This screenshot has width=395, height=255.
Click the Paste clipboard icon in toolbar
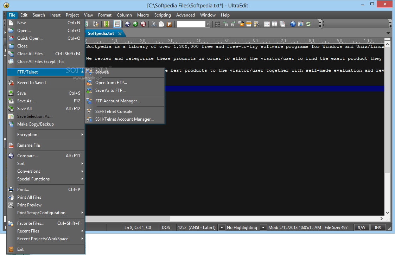(x=169, y=24)
